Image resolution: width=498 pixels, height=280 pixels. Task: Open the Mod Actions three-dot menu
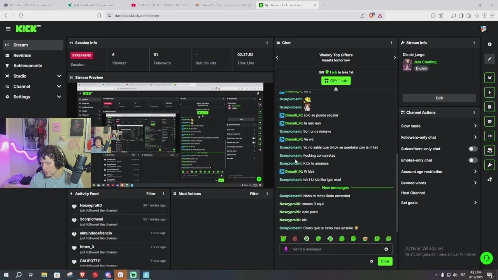coord(267,194)
